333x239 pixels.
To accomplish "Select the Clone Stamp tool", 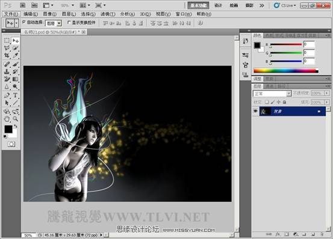I will [x=7, y=71].
